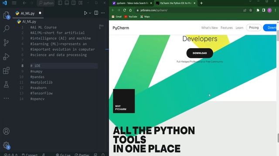Click the editor minimap preview
Image resolution: width=279 pixels, height=156 pixels.
102,27
